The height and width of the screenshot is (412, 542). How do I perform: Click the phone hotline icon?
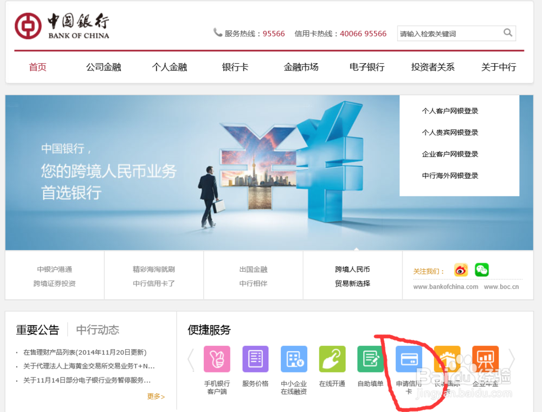[217, 32]
